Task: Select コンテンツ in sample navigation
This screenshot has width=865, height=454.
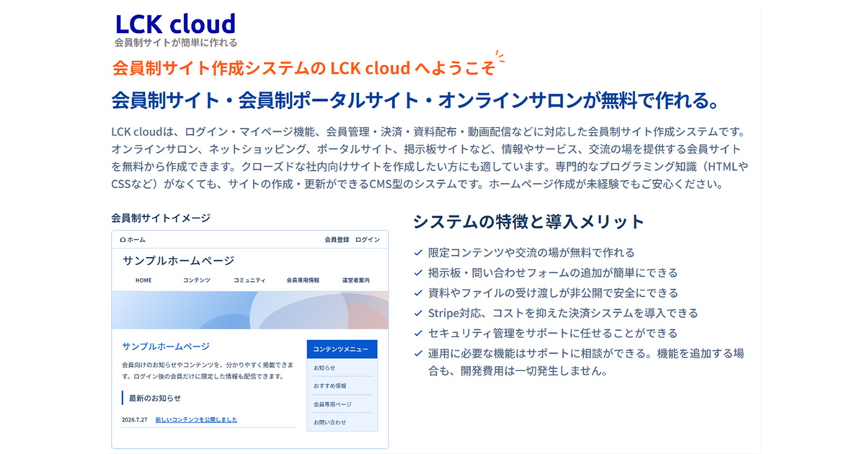Action: coord(197,280)
